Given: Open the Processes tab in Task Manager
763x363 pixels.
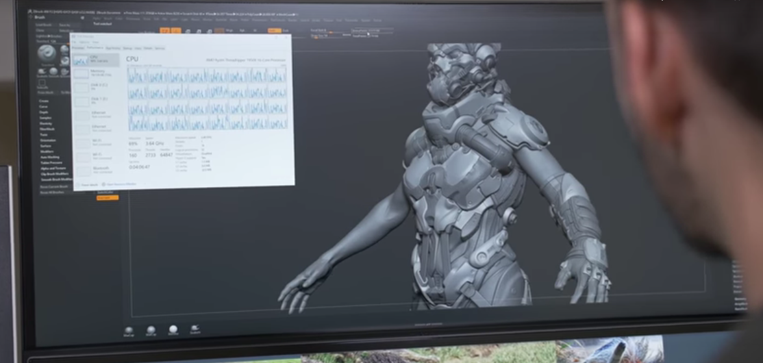Looking at the screenshot, I should [x=77, y=47].
